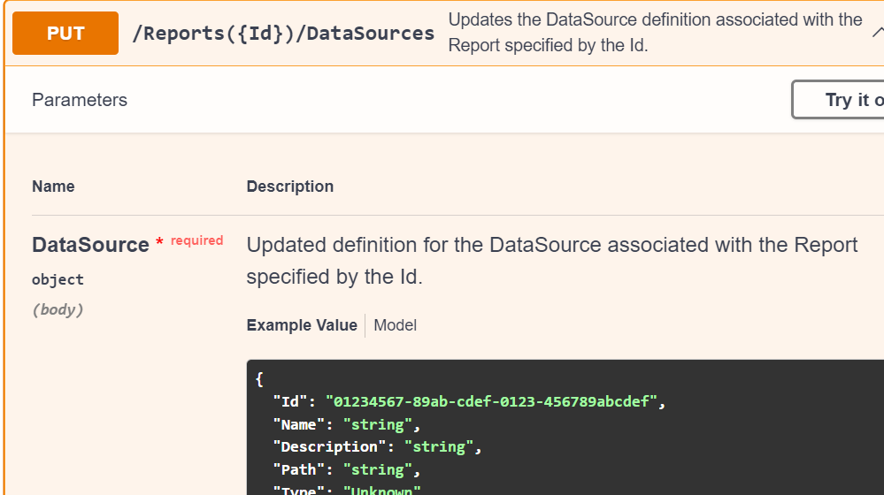The image size is (884, 495).
Task: Click the red required label
Action: pyautogui.click(x=196, y=240)
